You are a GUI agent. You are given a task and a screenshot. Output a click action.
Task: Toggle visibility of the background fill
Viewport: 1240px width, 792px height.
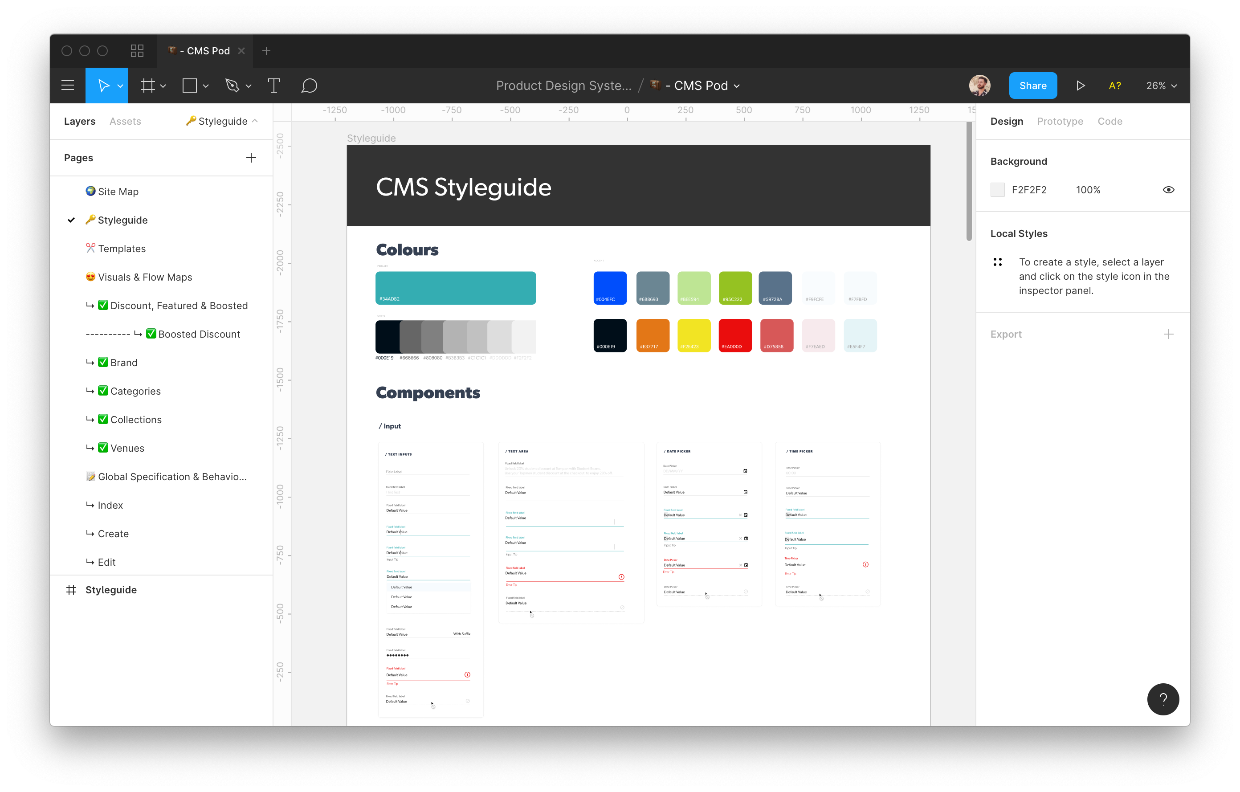click(x=1168, y=189)
